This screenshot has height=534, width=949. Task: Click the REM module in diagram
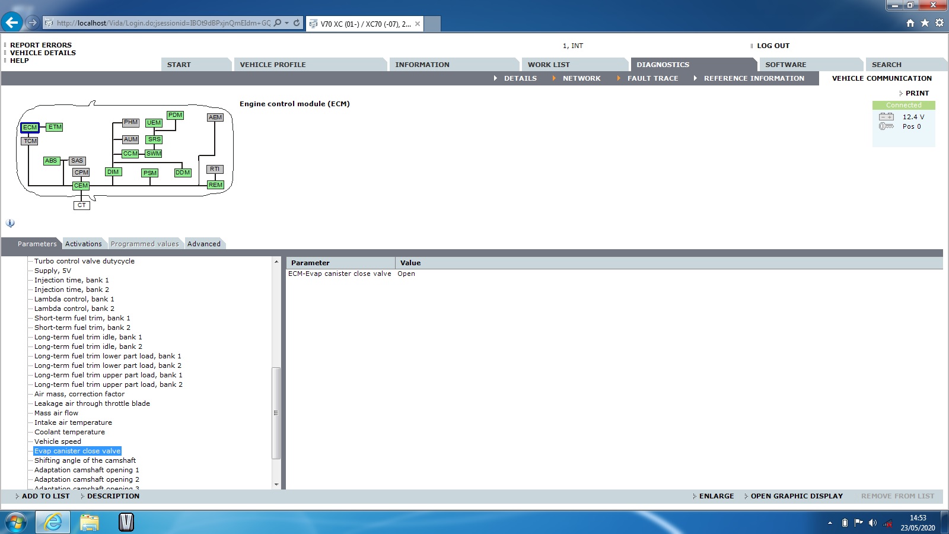pos(215,185)
